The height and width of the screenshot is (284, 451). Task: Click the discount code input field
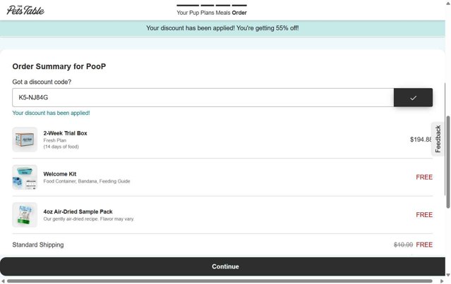click(x=203, y=98)
